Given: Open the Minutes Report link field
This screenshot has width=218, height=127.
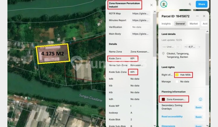Looking at the screenshot, I should tap(140, 20).
